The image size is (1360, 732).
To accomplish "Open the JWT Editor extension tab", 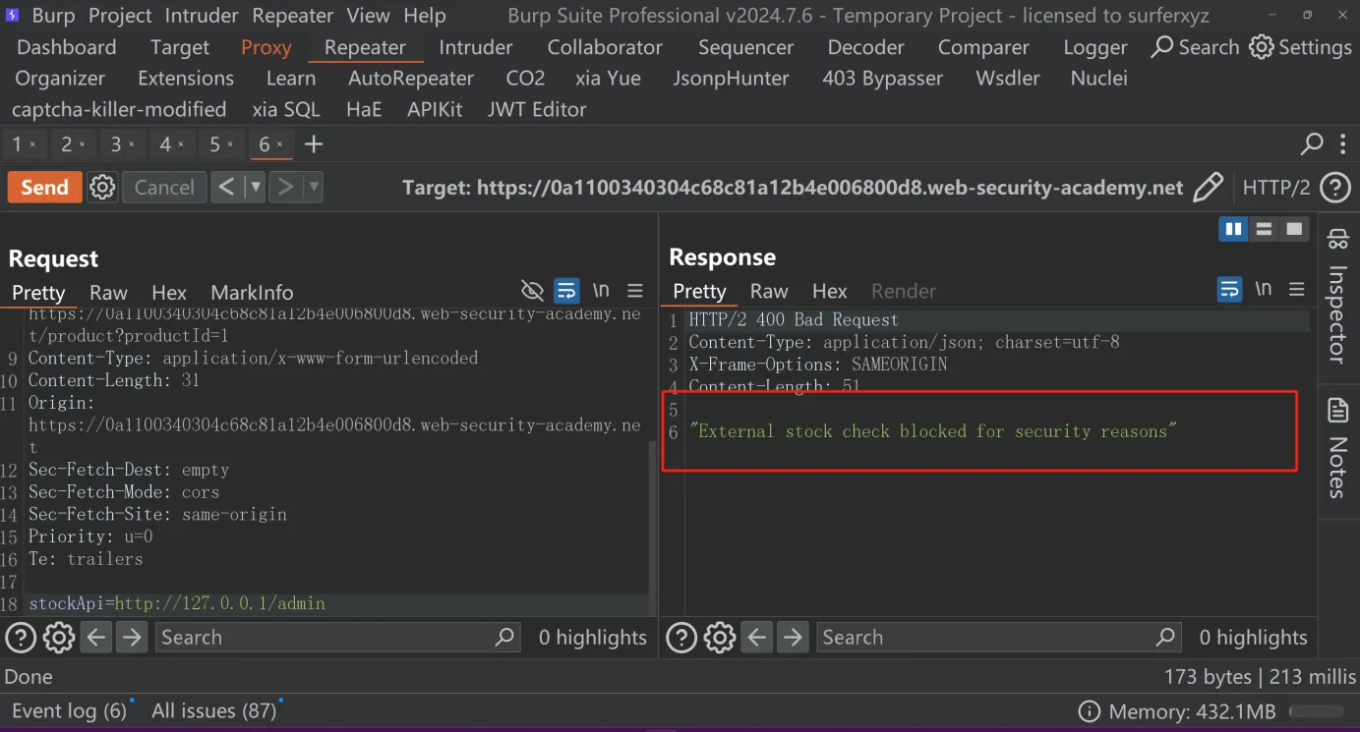I will [537, 109].
